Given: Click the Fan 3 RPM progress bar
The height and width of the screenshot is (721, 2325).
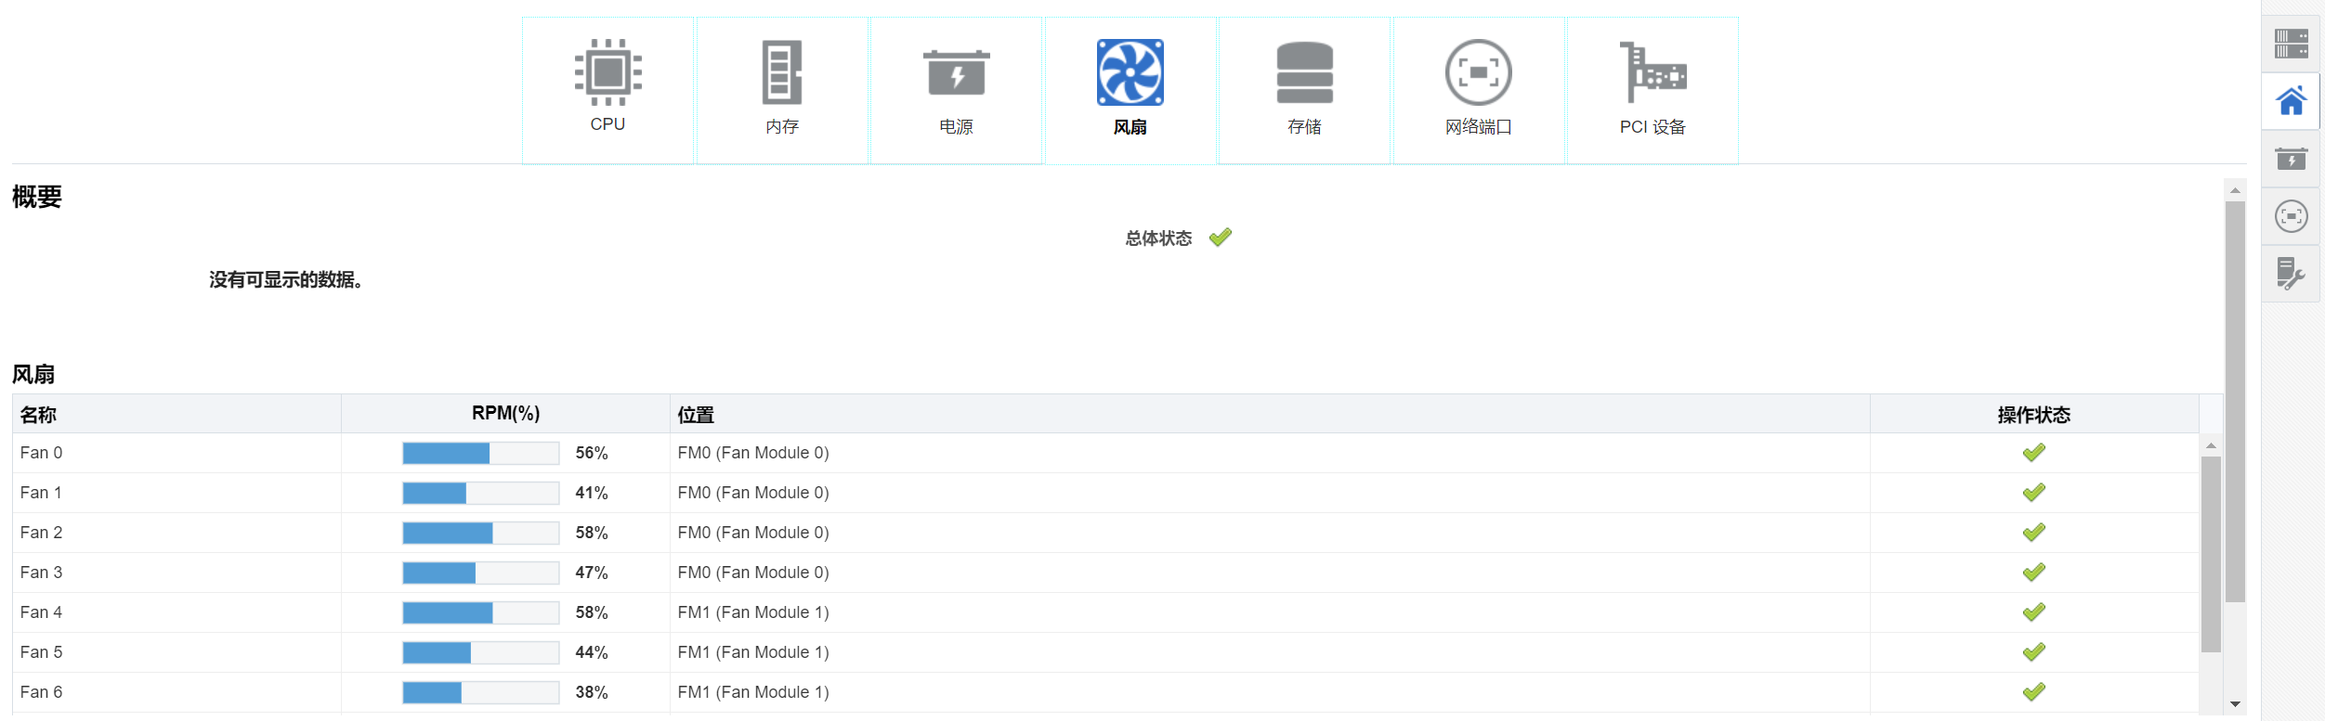Looking at the screenshot, I should tap(481, 573).
